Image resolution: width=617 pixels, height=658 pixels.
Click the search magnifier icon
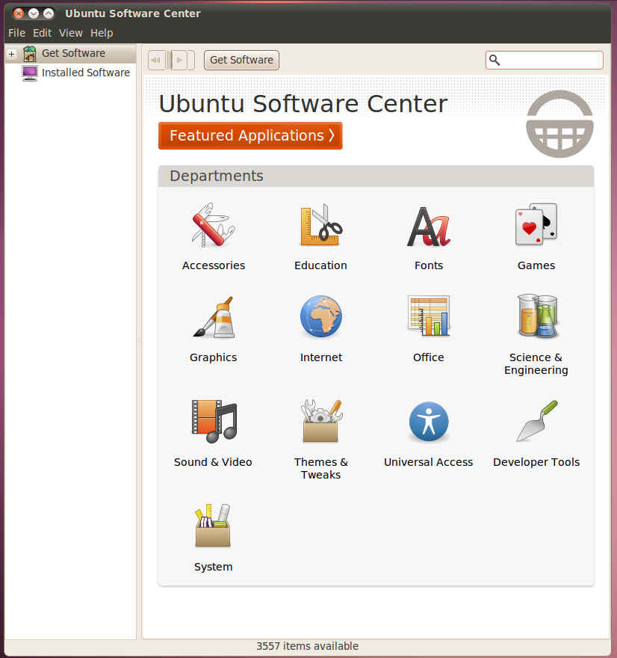[x=494, y=60]
